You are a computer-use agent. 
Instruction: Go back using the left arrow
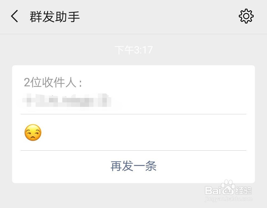click(14, 16)
